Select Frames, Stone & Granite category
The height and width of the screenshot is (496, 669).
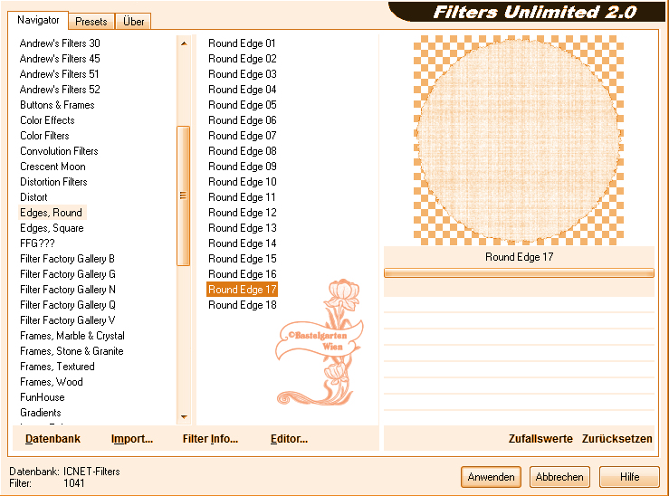pos(72,351)
